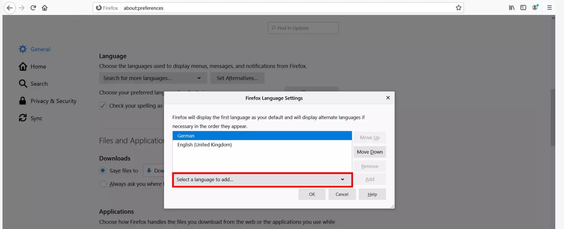Viewport: 564px width, 229px height.
Task: Open the Home preferences category
Action: tap(32, 66)
